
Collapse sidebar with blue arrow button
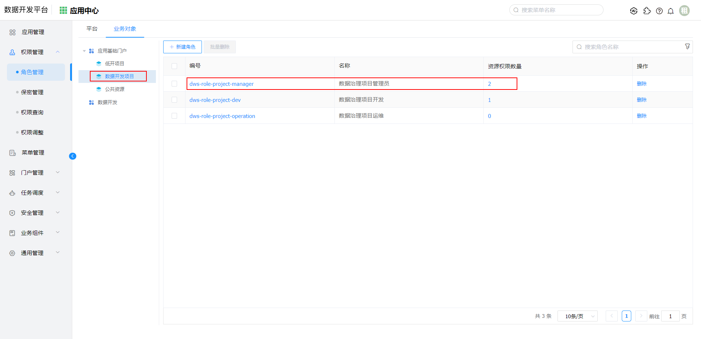point(73,156)
